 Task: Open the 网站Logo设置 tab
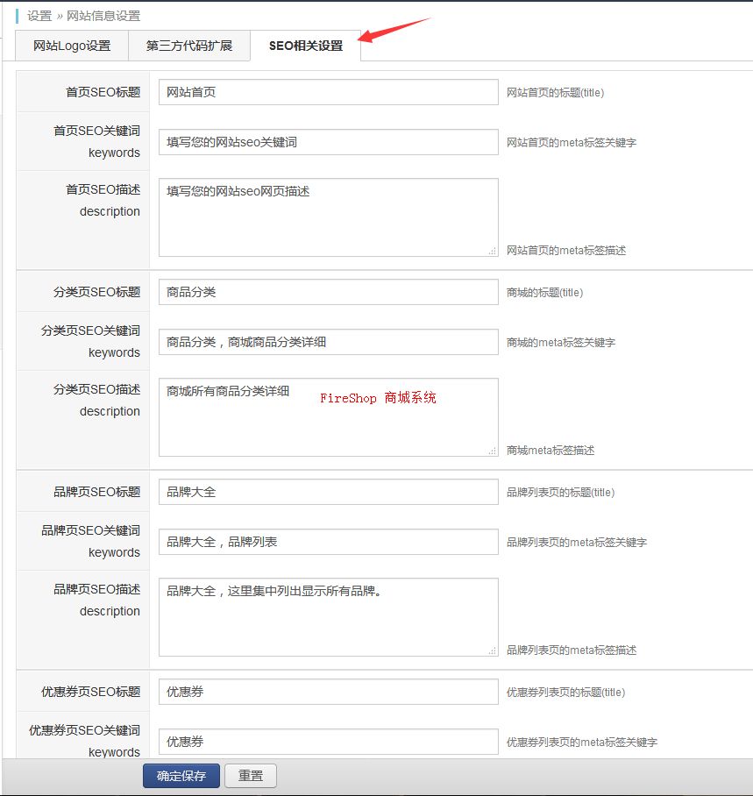click(72, 46)
